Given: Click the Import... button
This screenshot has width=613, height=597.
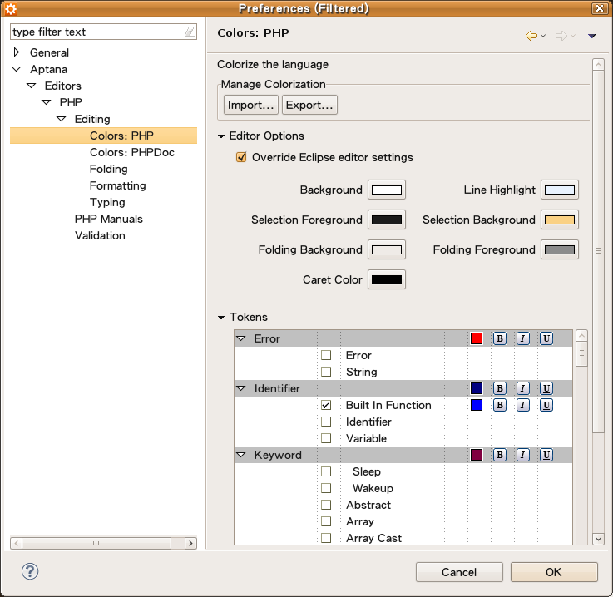Looking at the screenshot, I should pos(251,105).
